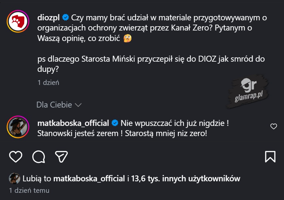Screen dimensions: 284x200
Task: View the "13,6 tys. innych użytkowników" likes list
Action: click(186, 179)
